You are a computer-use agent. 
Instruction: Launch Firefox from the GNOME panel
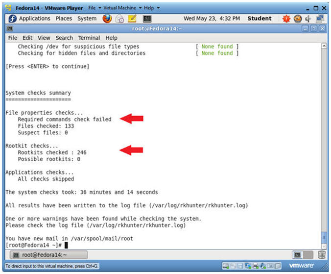coord(107,19)
